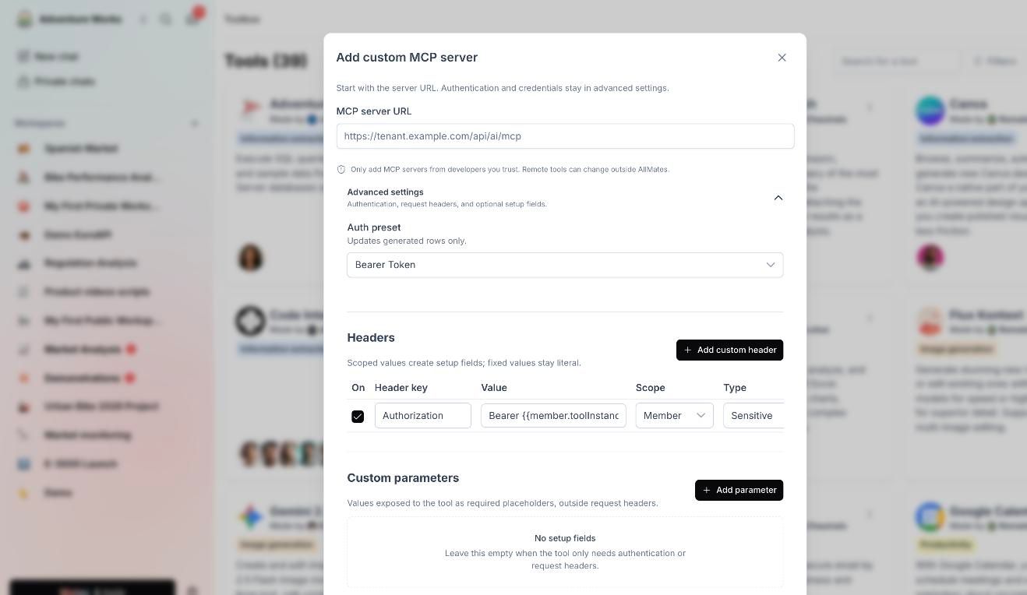Uncheck the Authorization header On checkbox
1027x595 pixels.
pos(358,417)
